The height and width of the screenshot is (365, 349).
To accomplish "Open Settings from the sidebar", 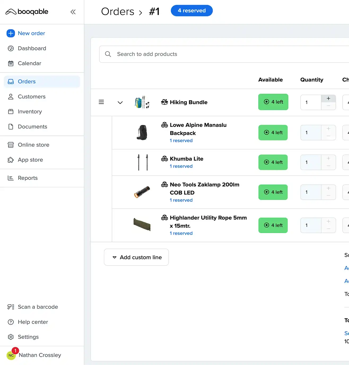I will tap(28, 337).
